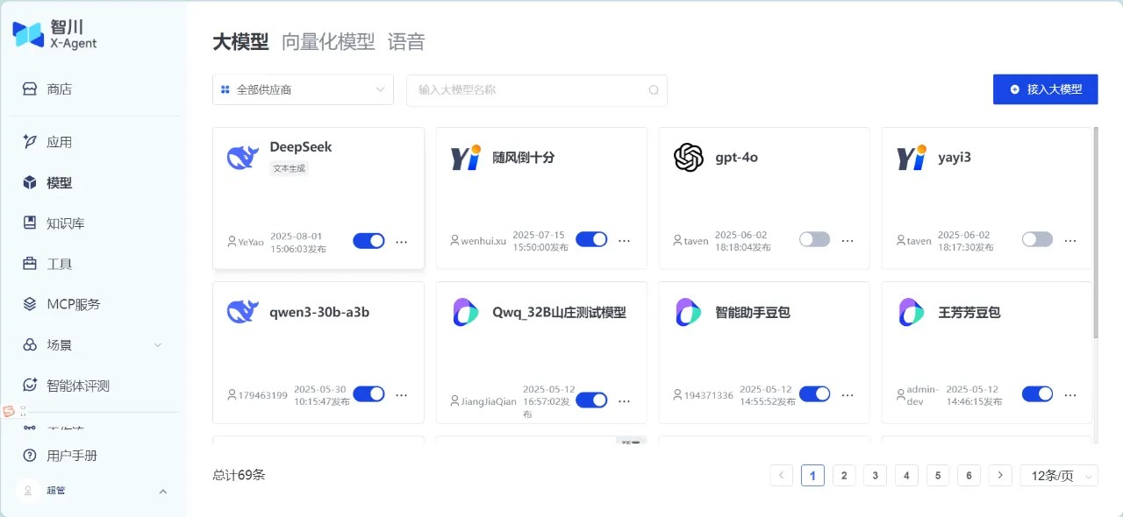Go to page 3 of results
1123x517 pixels.
coord(875,475)
